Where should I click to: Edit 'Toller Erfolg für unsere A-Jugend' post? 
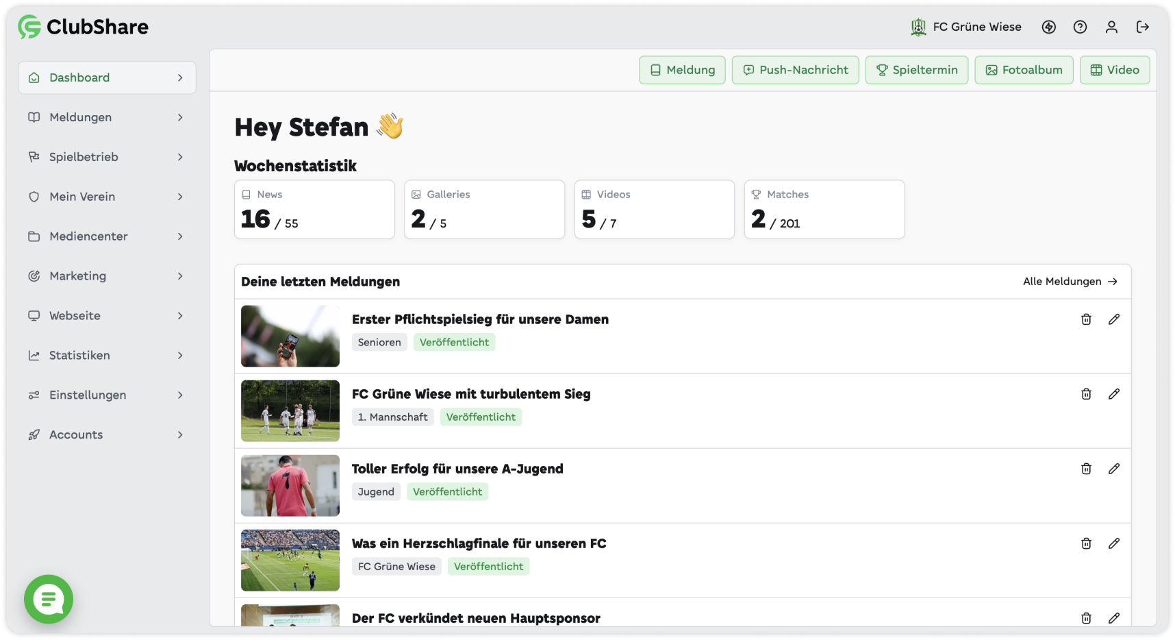(x=1114, y=469)
